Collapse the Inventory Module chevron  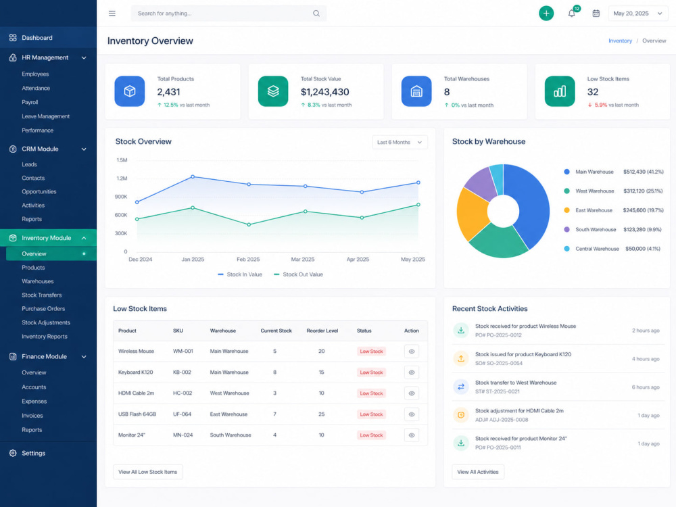pos(84,238)
